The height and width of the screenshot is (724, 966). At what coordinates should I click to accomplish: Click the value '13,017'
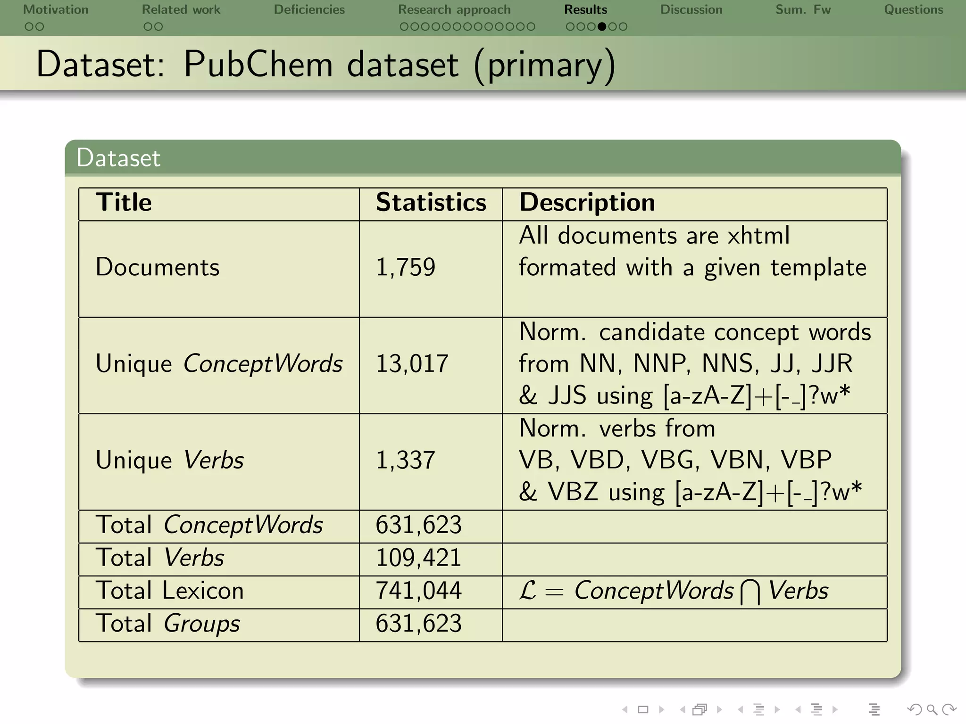pyautogui.click(x=412, y=364)
